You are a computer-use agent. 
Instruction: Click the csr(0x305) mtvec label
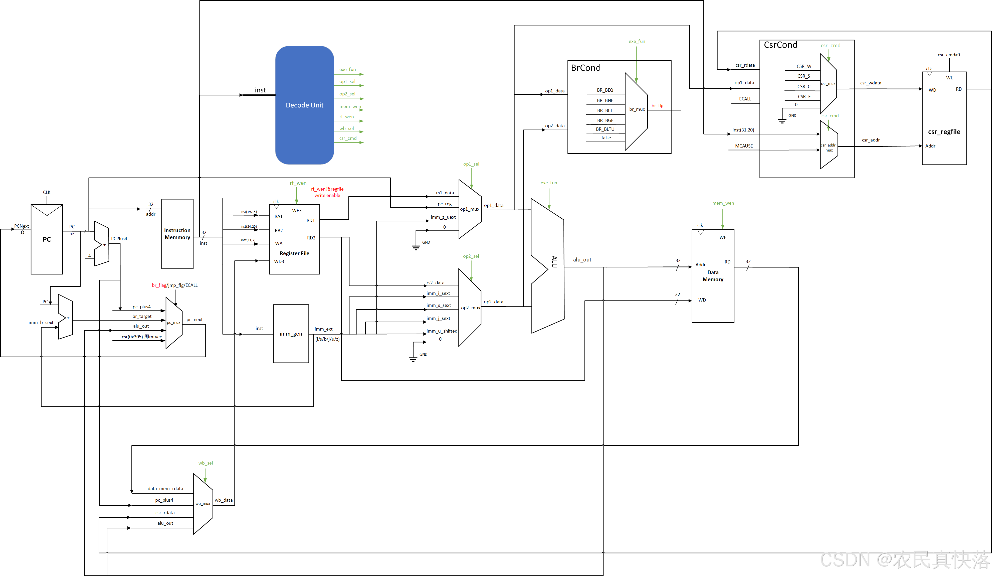tap(142, 337)
